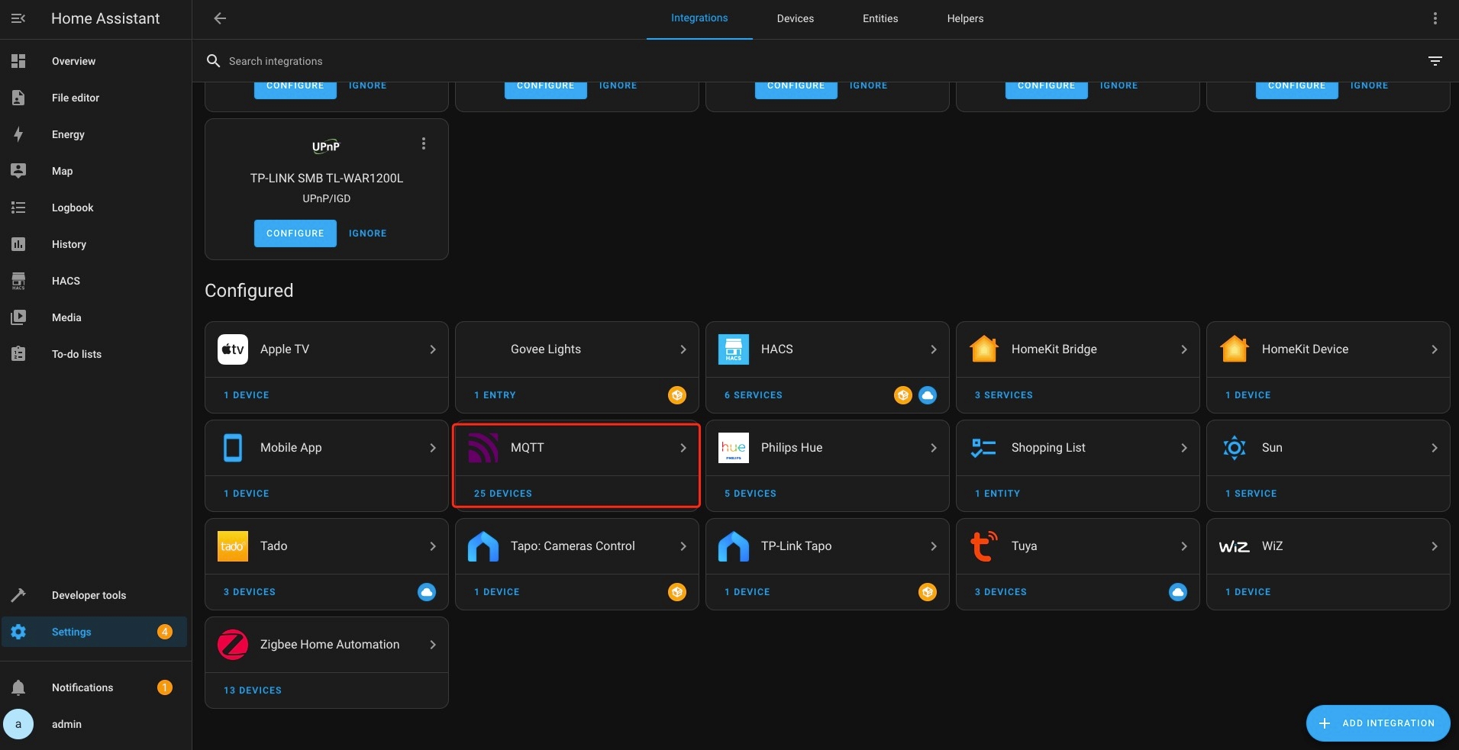Click the Add Integration button
This screenshot has width=1459, height=750.
point(1377,723)
